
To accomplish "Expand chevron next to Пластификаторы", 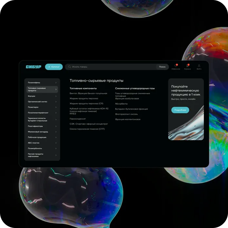I will pyautogui.click(x=56, y=126).
